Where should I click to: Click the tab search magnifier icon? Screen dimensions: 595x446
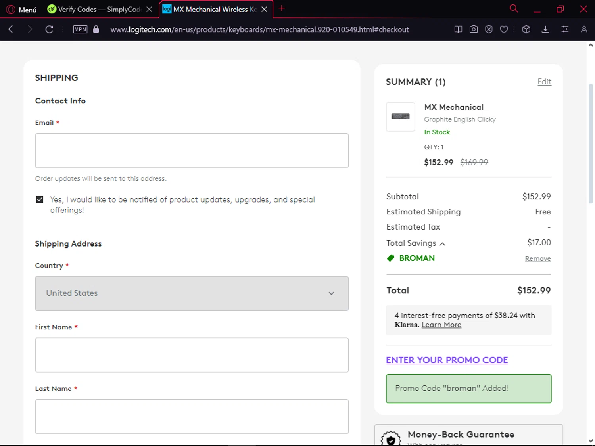click(514, 8)
